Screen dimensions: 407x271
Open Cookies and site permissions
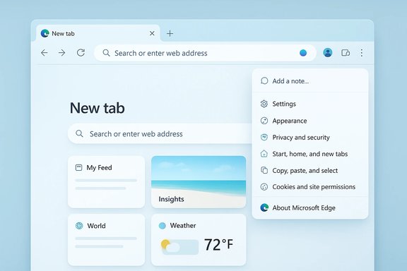310,187
